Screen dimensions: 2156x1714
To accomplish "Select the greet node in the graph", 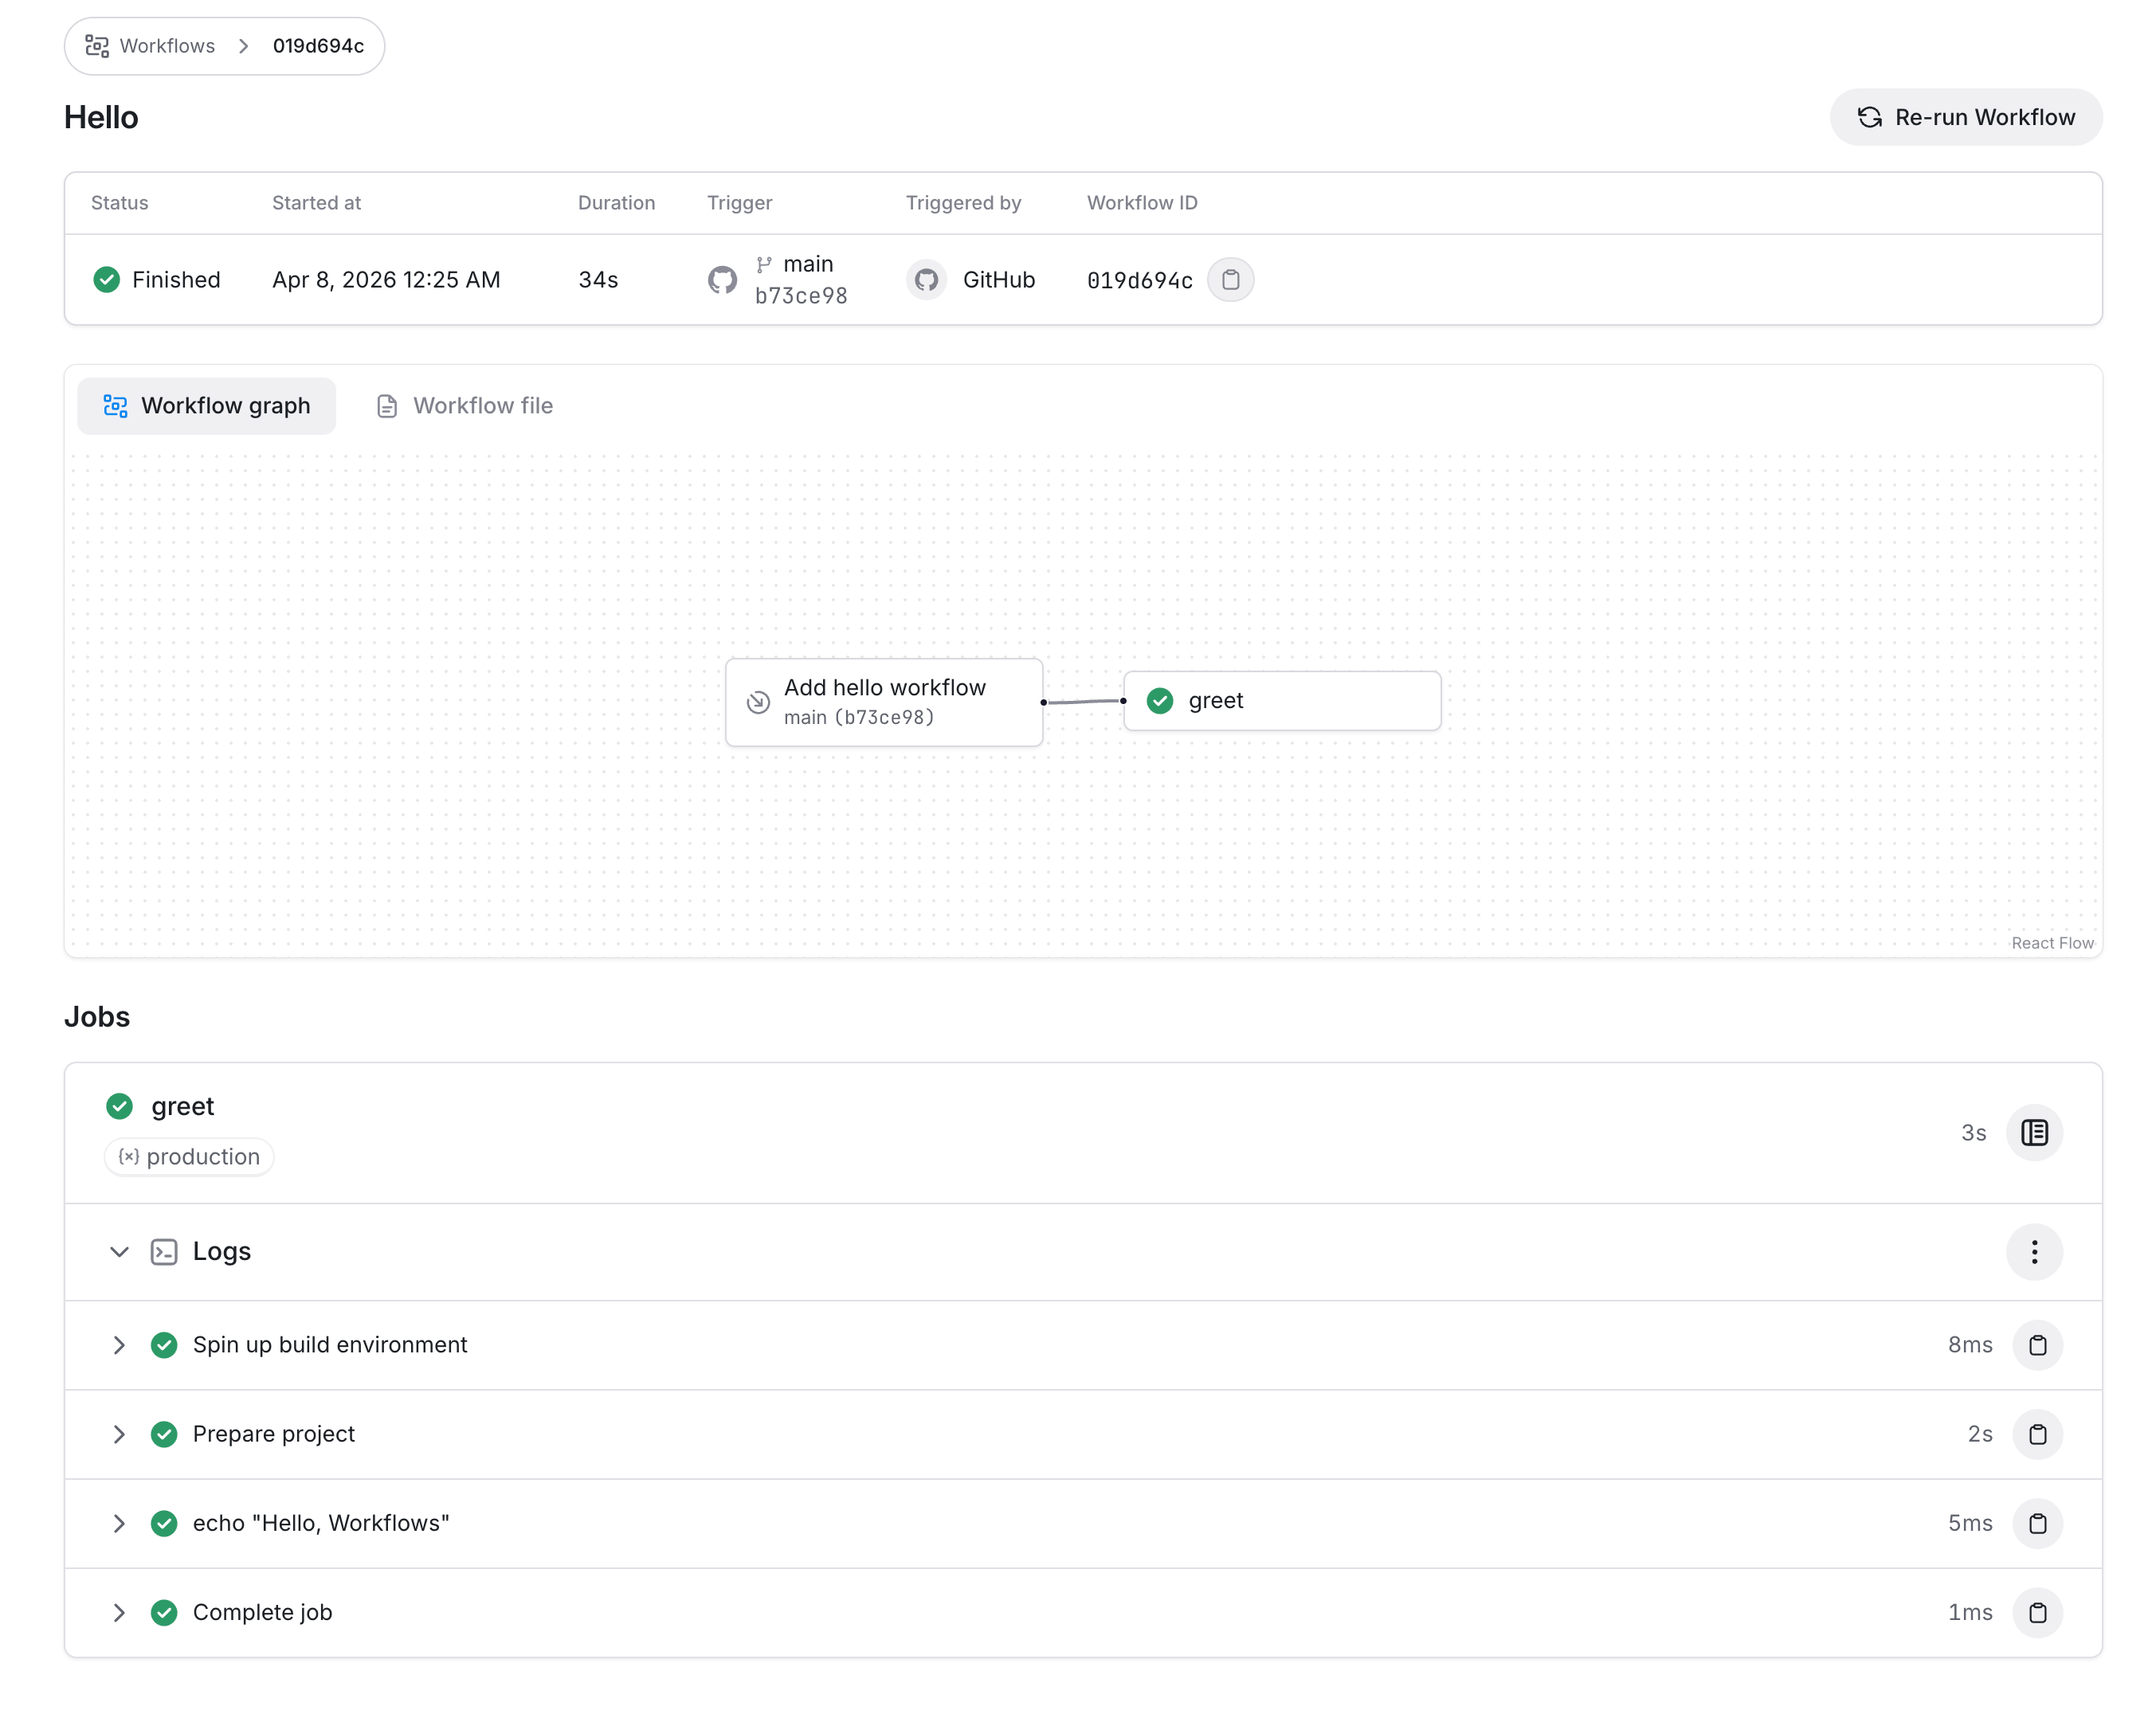I will pyautogui.click(x=1282, y=701).
